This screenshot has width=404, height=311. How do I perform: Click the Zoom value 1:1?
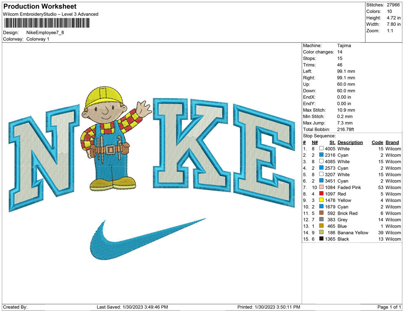(390, 31)
